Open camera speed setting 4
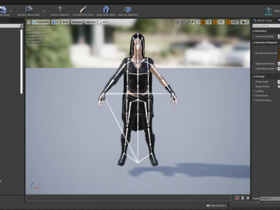The height and width of the screenshot is (210, 280). tap(244, 22)
